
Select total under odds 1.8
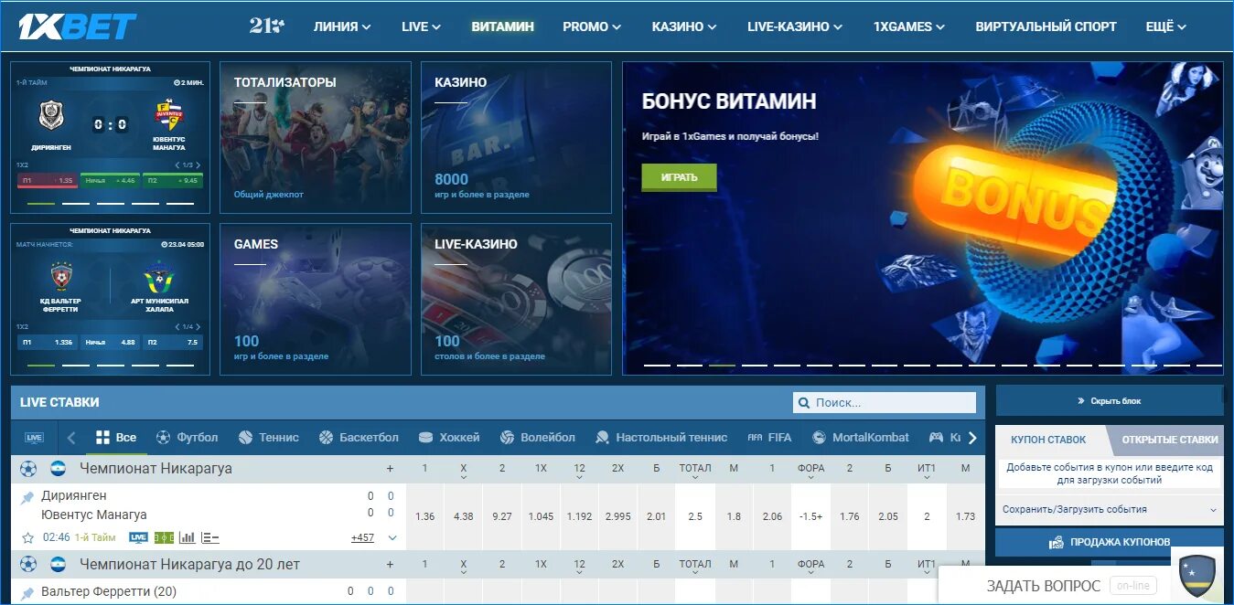pyautogui.click(x=734, y=516)
